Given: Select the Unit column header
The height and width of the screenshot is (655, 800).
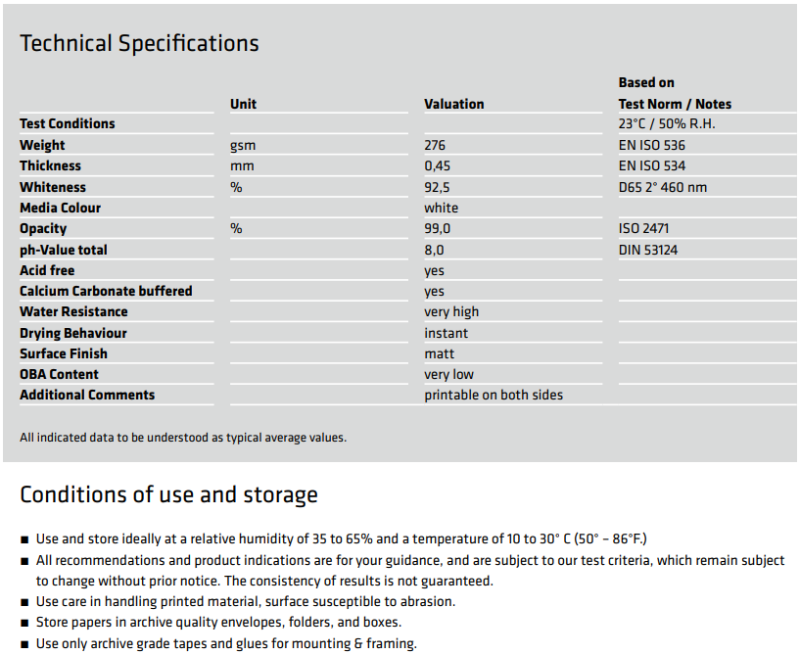Looking at the screenshot, I should pyautogui.click(x=243, y=104).
